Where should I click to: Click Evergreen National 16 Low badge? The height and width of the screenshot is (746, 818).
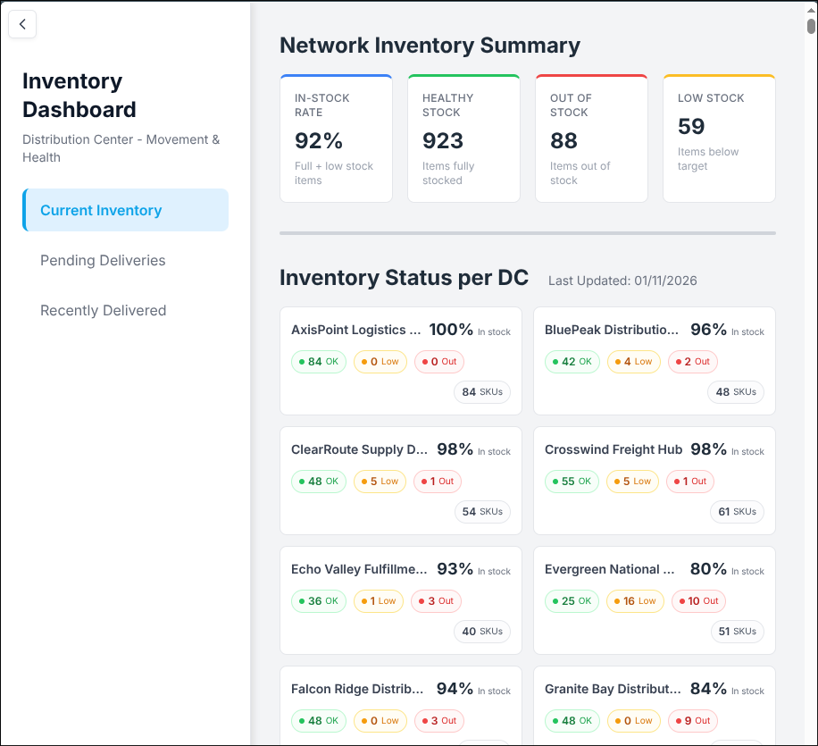coord(635,601)
